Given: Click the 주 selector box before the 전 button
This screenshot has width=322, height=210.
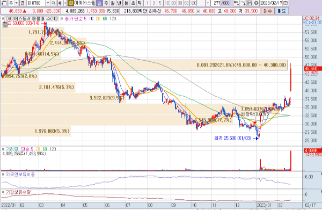Looking at the screenshot, I should click(x=11, y=3).
